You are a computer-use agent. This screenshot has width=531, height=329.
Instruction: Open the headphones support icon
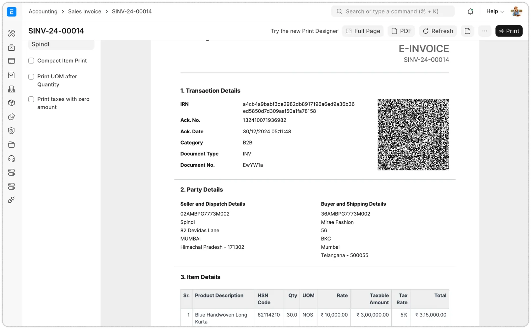coord(12,159)
